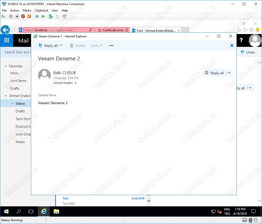Viewport: 262px width, 224px height.
Task: Select the Test email from 5/26/2019
Action: [101, 201]
